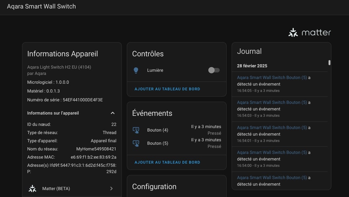Click the Matter (BETA) label
The width and height of the screenshot is (349, 197).
(x=56, y=189)
